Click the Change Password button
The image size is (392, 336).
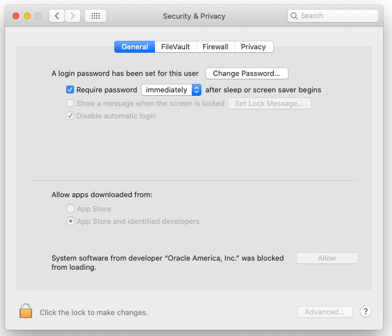[x=247, y=73]
